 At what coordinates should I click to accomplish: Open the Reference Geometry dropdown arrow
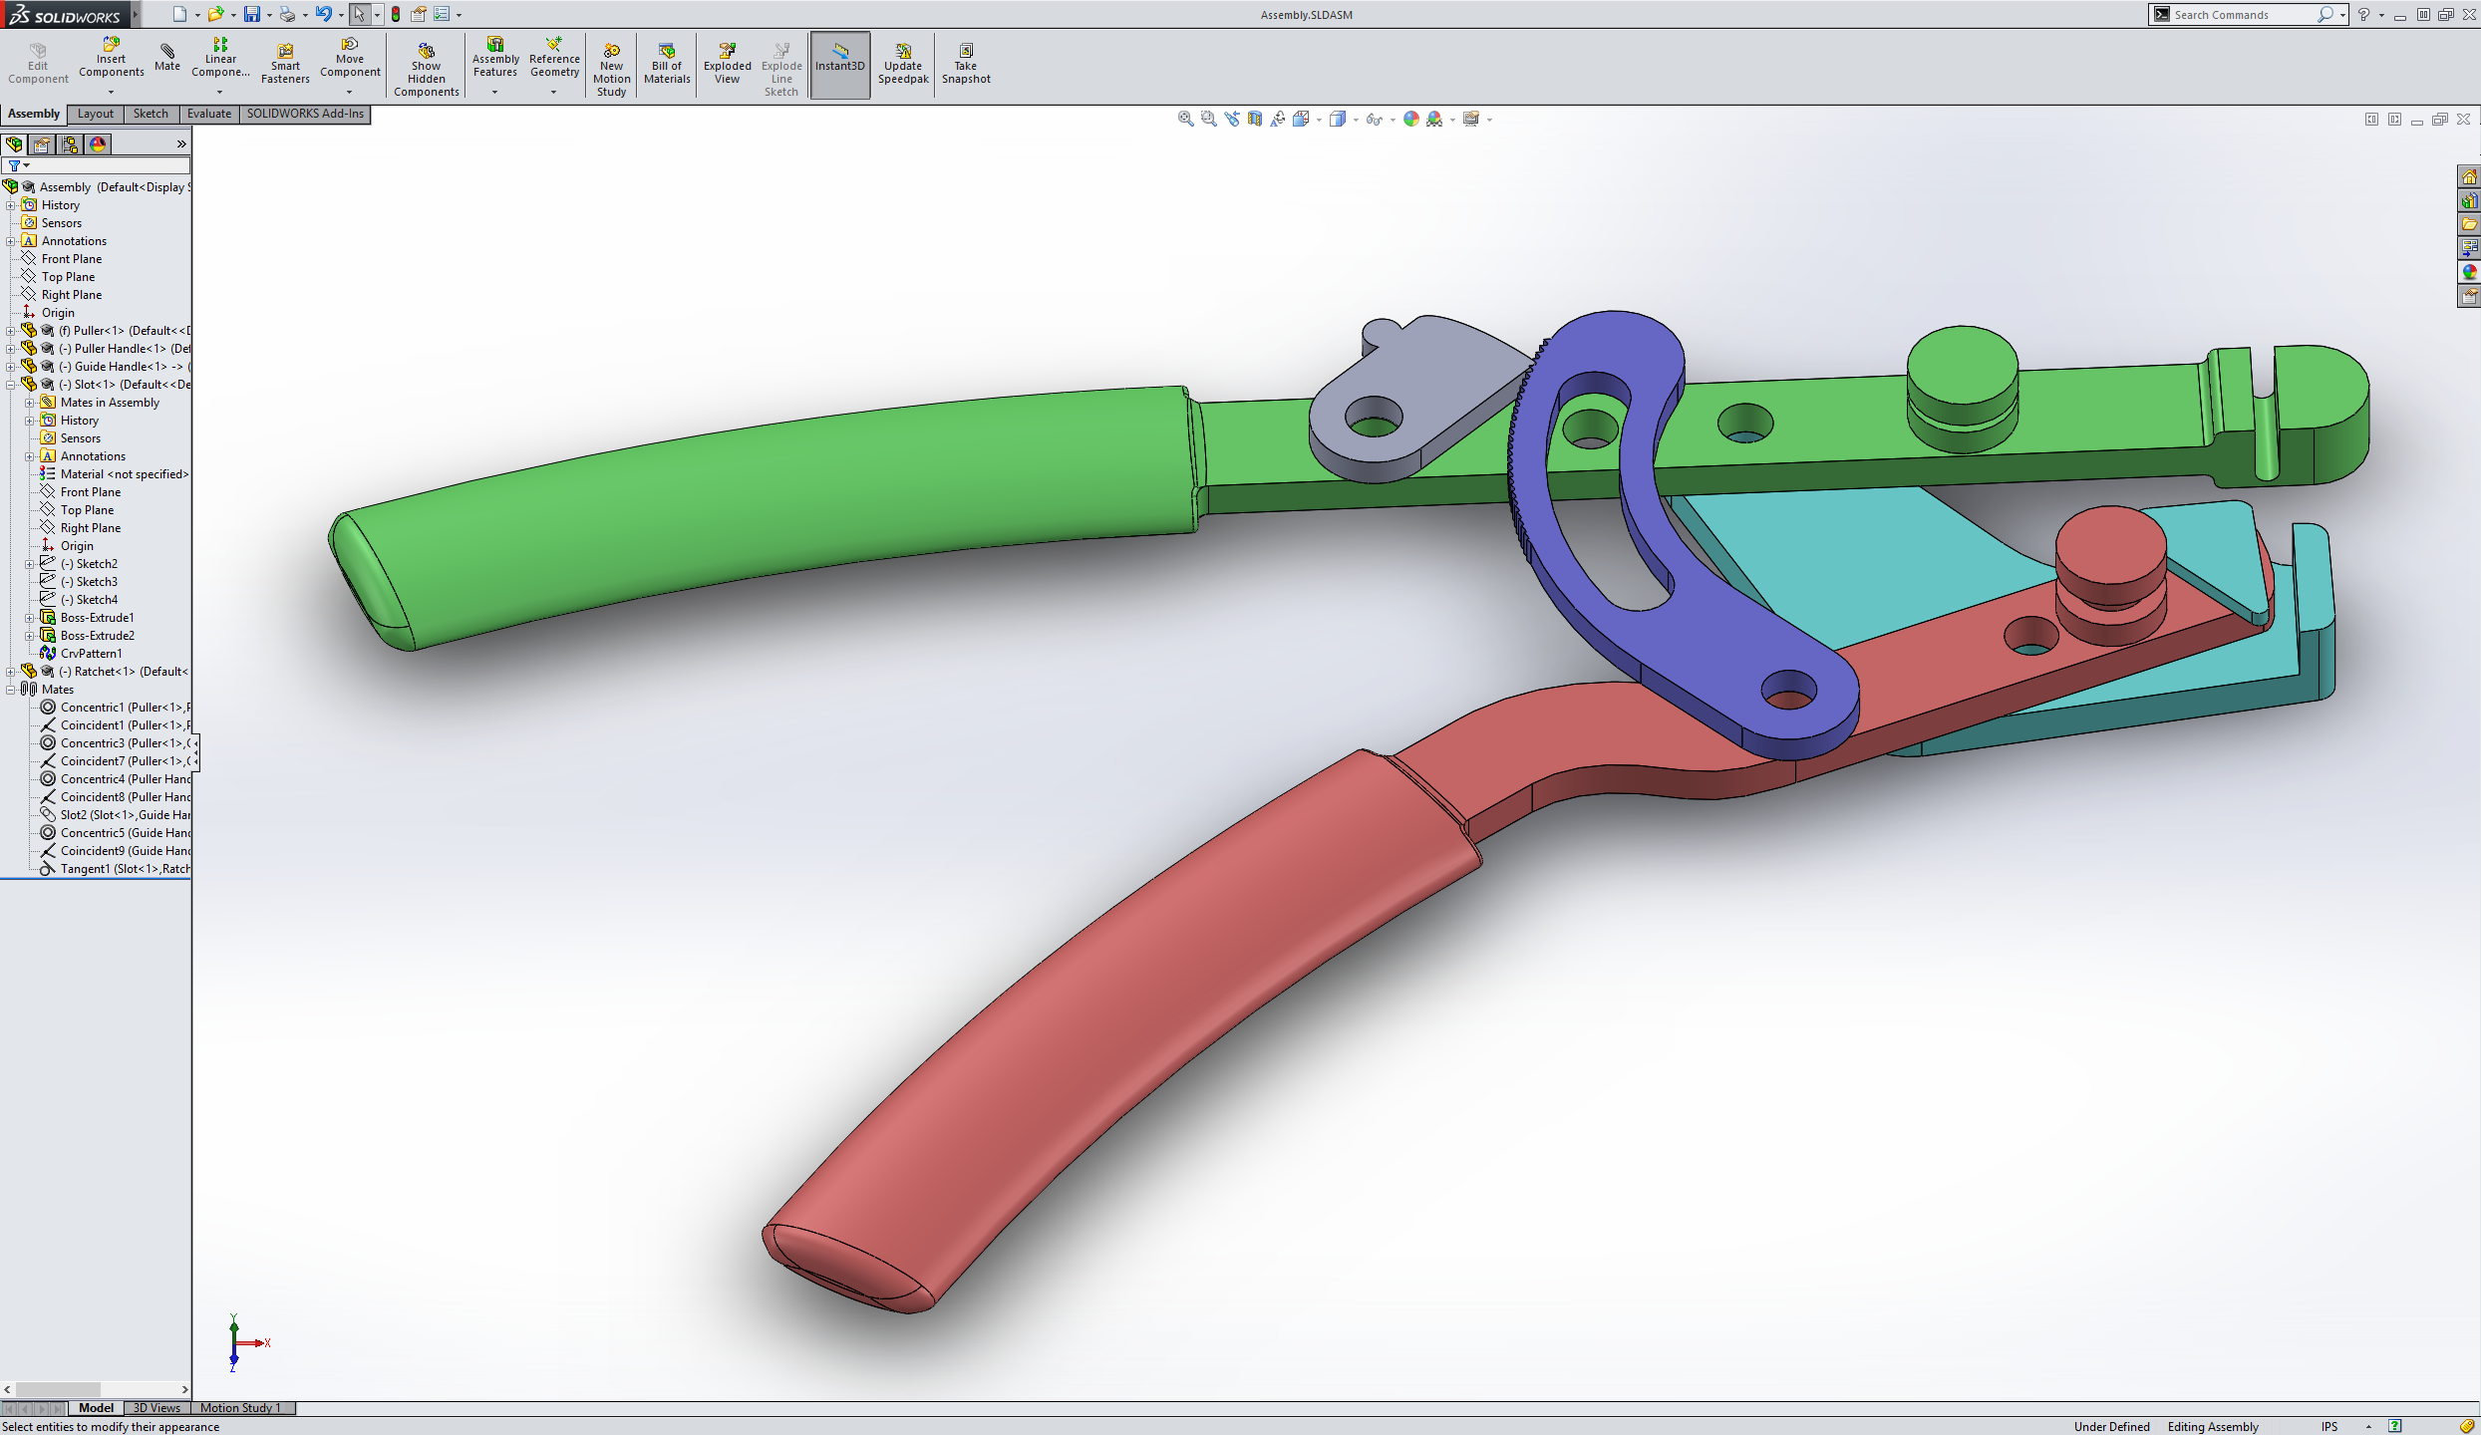tap(553, 92)
